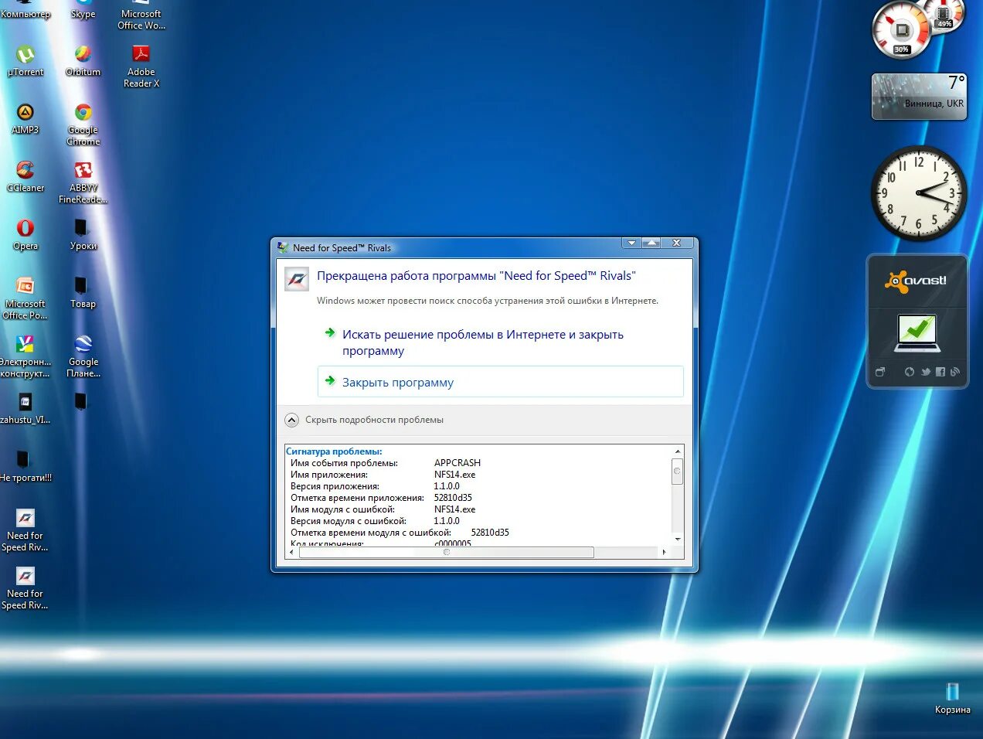The width and height of the screenshot is (983, 739).
Task: Open avast window via gadget's popout icon
Action: coord(880,372)
